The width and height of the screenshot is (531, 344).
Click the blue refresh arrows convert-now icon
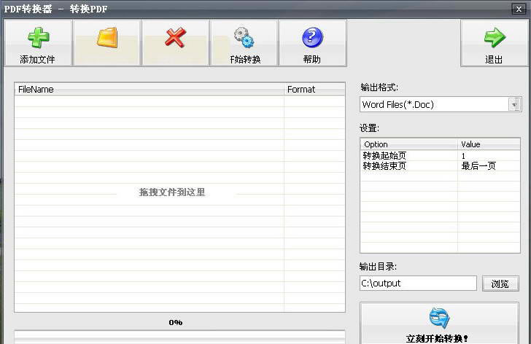(439, 318)
